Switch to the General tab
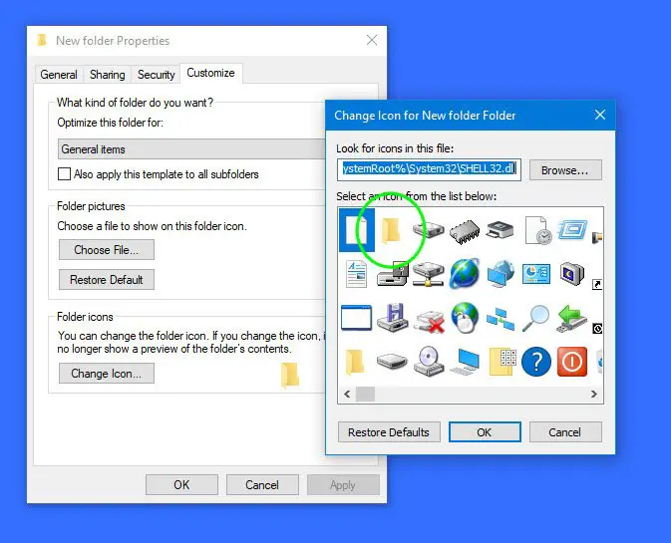 point(59,75)
